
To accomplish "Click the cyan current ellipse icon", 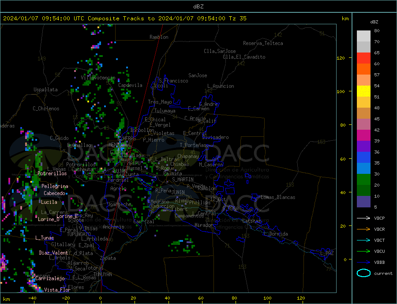I will coord(363,273).
